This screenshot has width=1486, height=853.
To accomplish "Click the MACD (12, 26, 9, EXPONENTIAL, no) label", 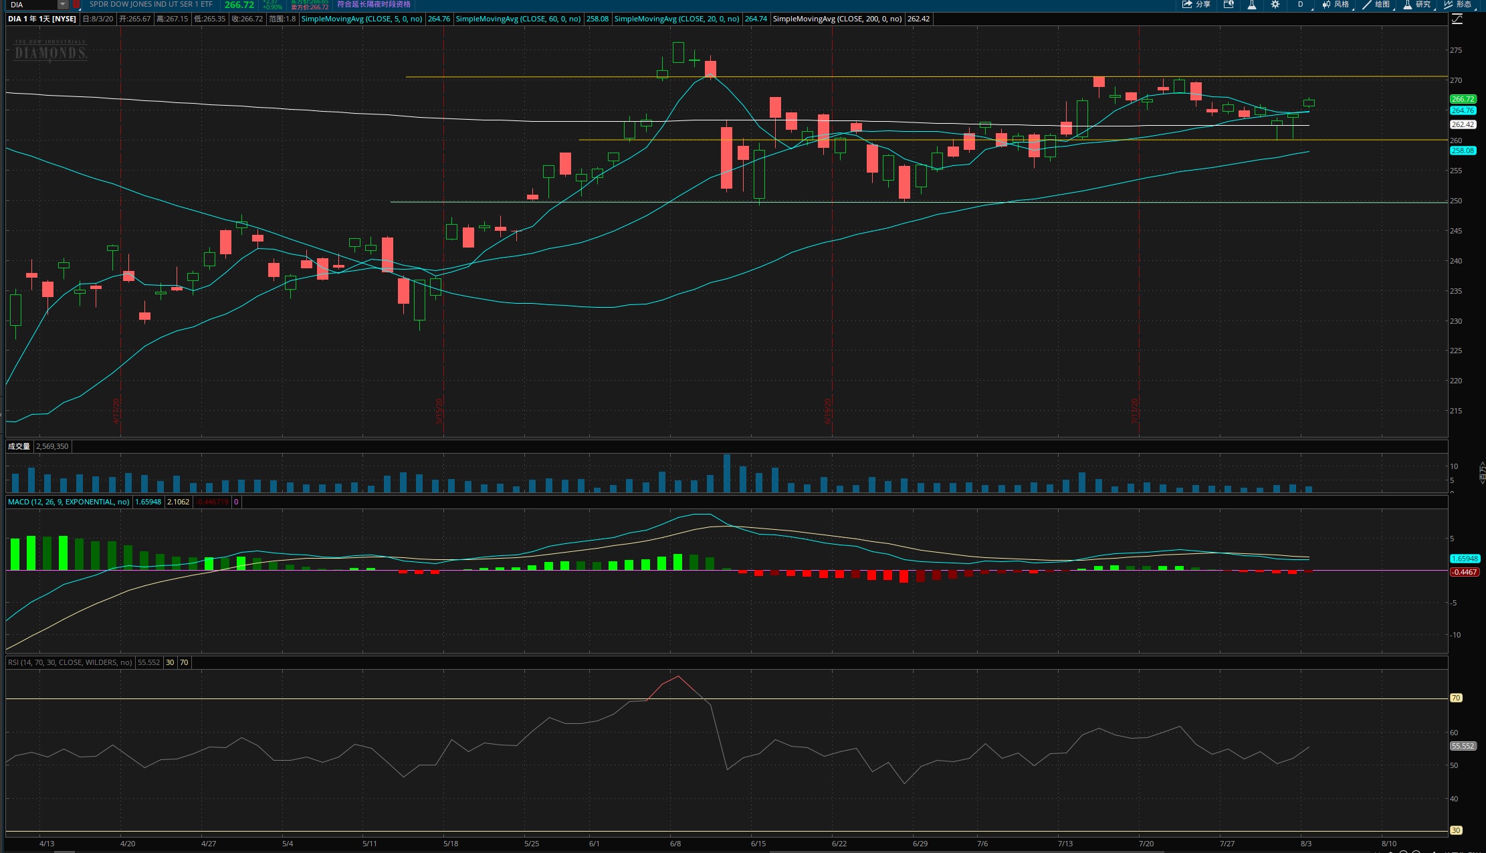I will (69, 502).
